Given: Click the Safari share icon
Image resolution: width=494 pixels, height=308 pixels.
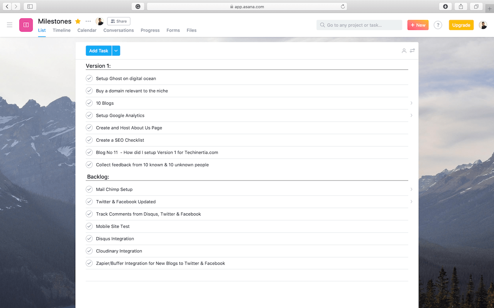Looking at the screenshot, I should coord(461,7).
